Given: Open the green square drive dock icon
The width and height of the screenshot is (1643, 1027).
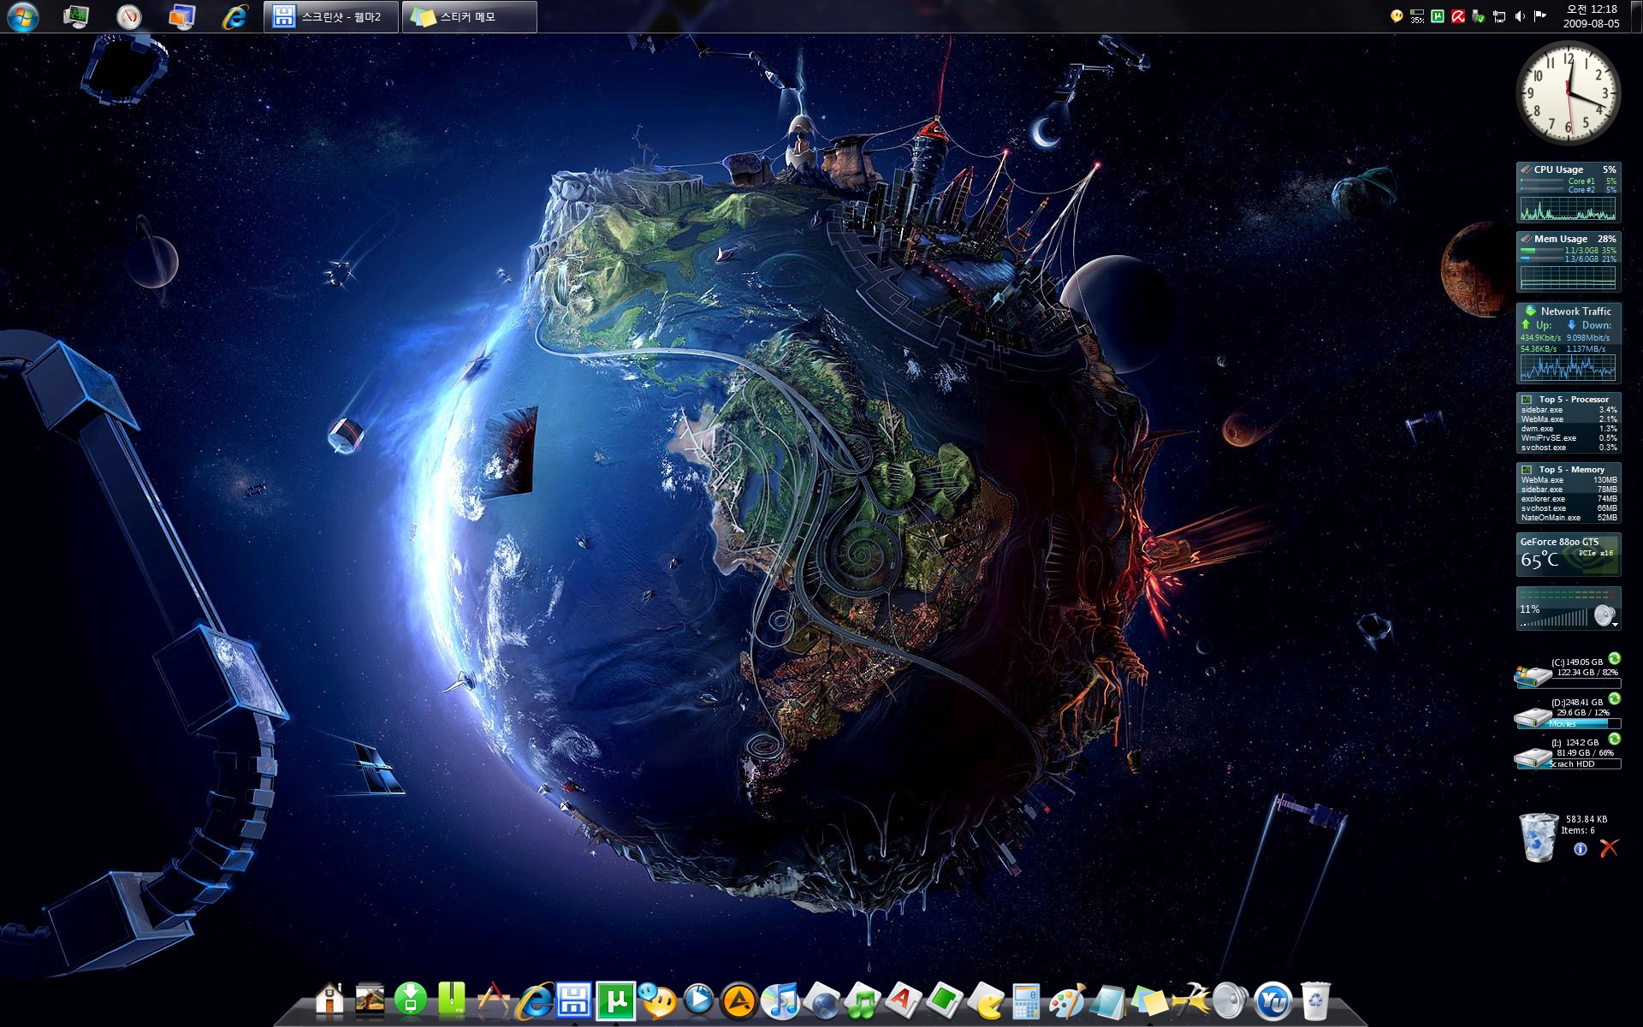Looking at the screenshot, I should pyautogui.click(x=945, y=1000).
